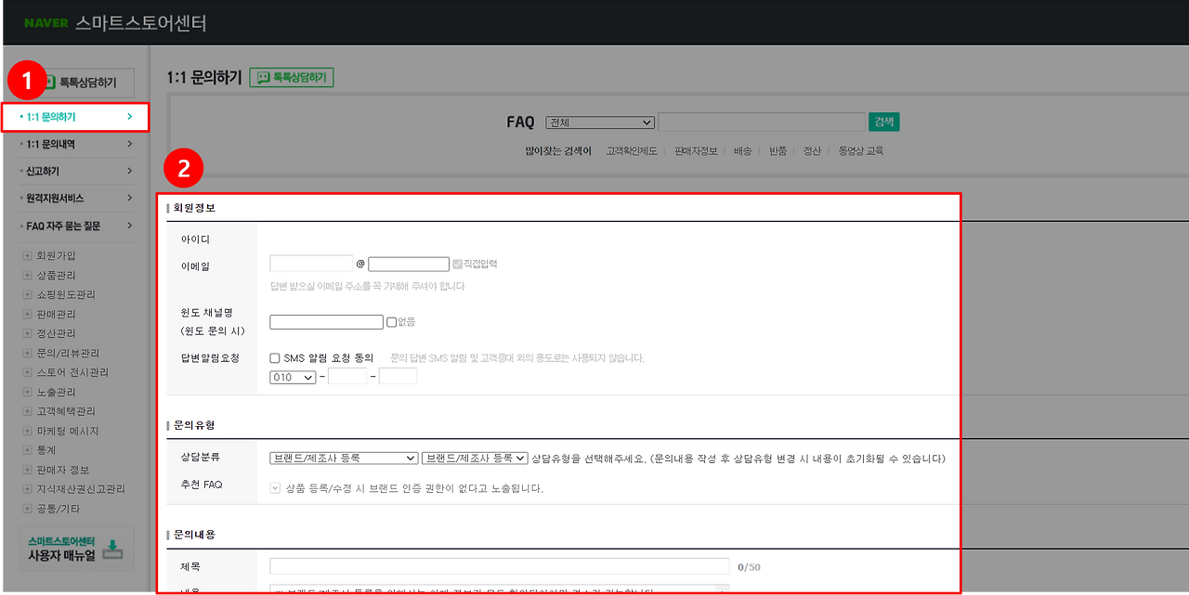This screenshot has width=1189, height=595.
Task: Expand the 공통/기타 sidebar section
Action: [x=52, y=508]
